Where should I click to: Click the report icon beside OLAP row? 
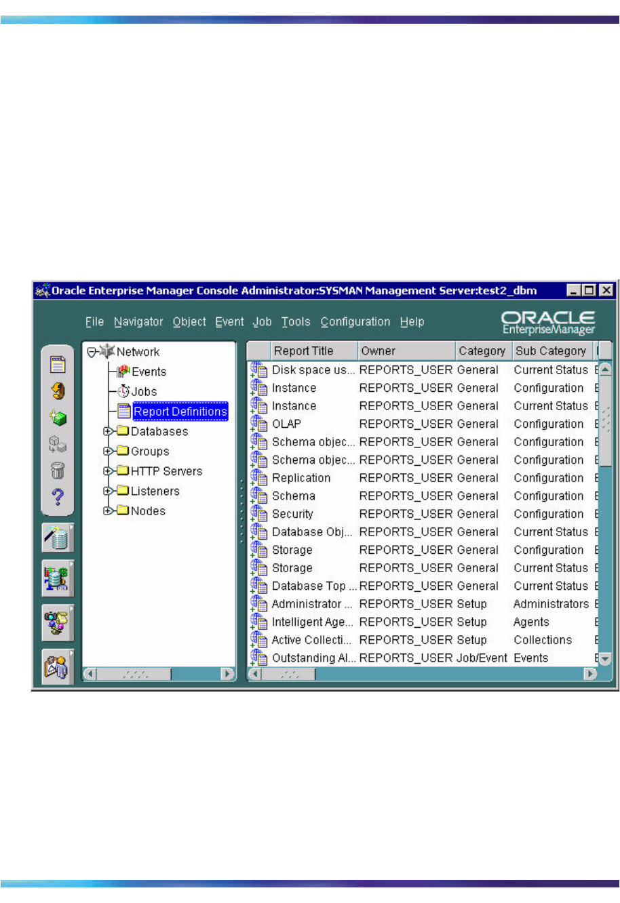(x=258, y=424)
